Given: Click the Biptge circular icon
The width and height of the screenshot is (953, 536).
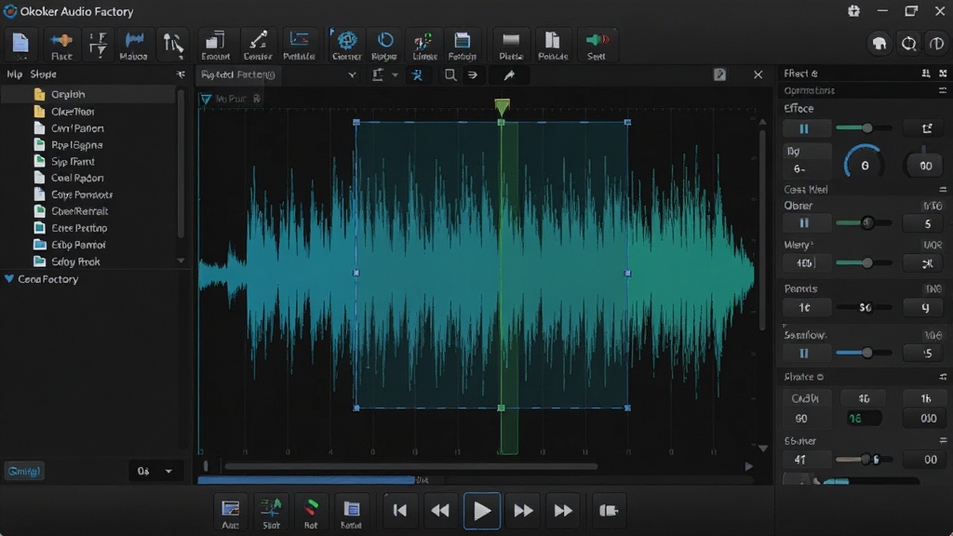Looking at the screenshot, I should click(384, 46).
